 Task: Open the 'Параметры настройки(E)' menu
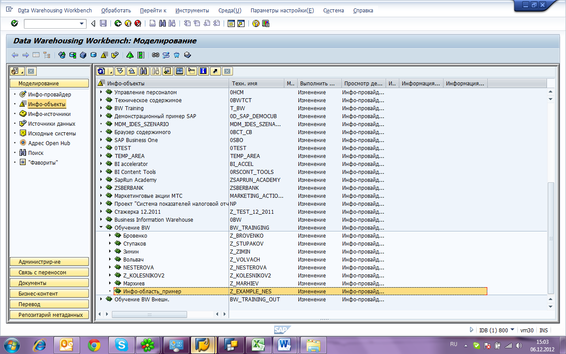tap(282, 10)
